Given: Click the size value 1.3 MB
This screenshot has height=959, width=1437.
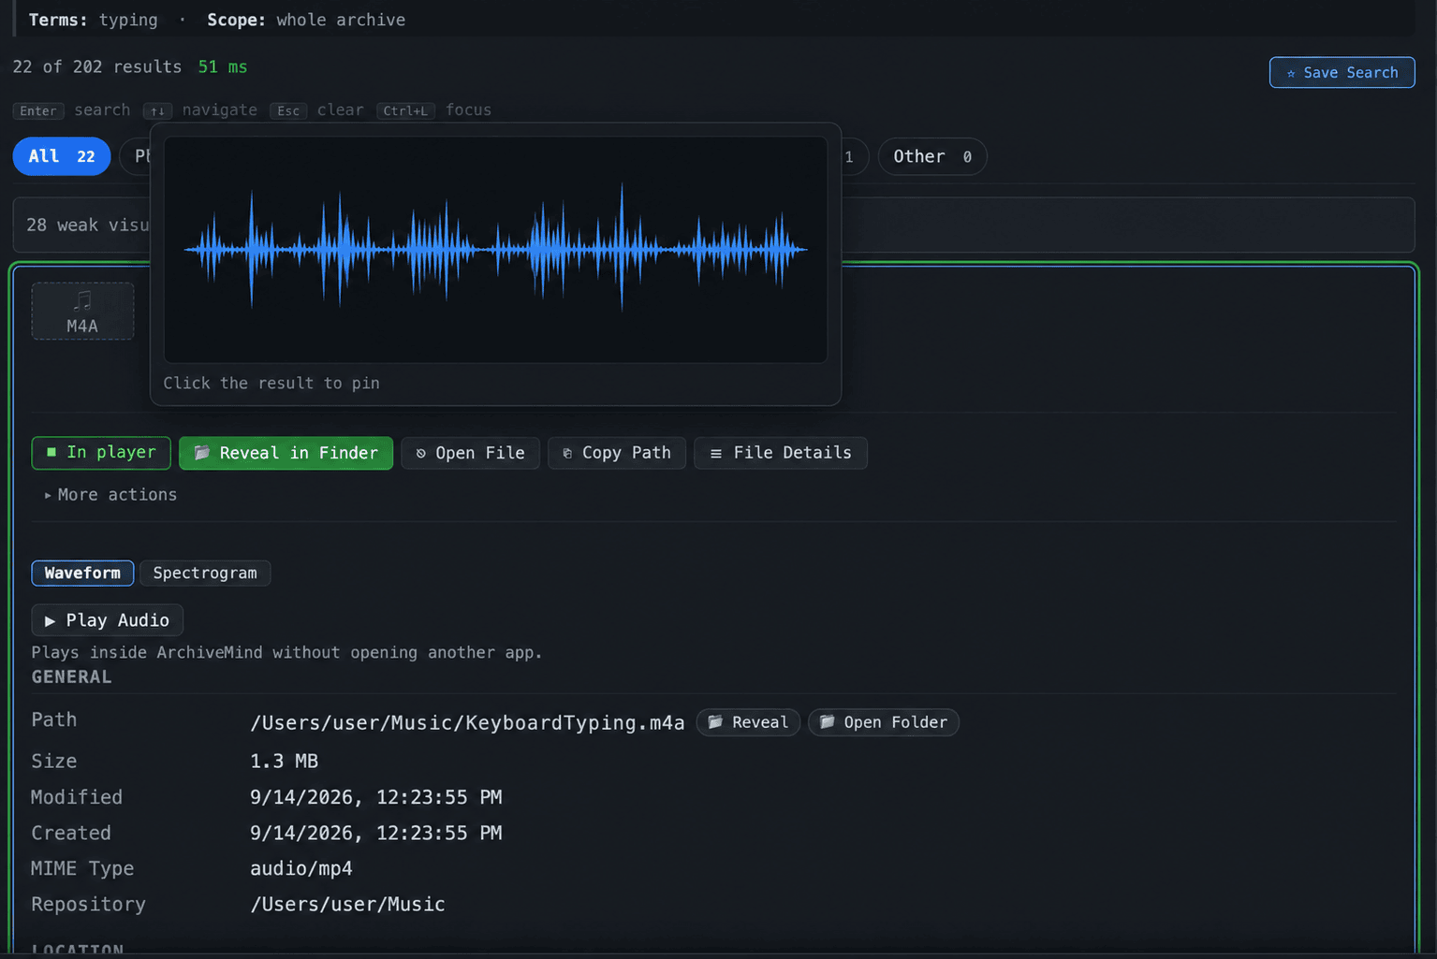Looking at the screenshot, I should [x=284, y=761].
